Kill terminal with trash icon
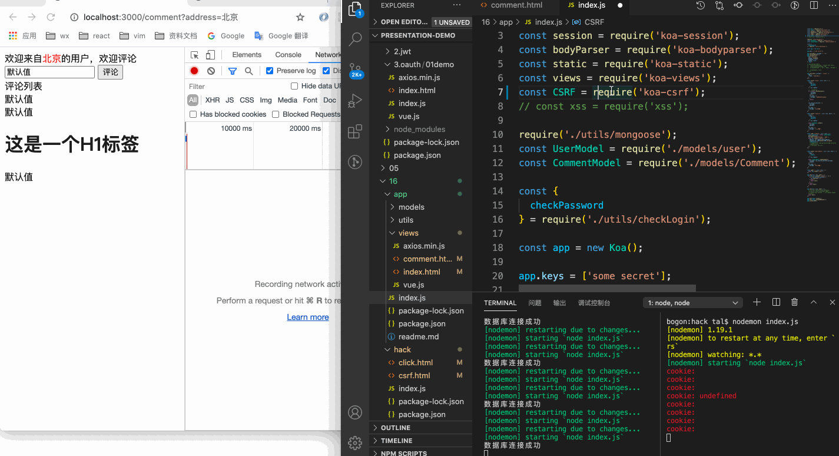This screenshot has height=456, width=839. pyautogui.click(x=795, y=302)
